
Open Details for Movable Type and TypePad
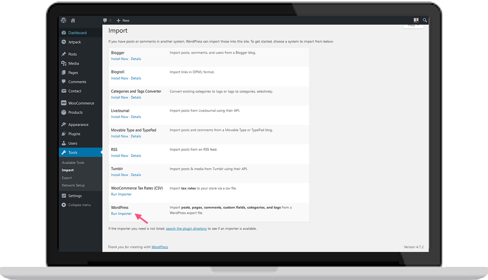pyautogui.click(x=136, y=136)
